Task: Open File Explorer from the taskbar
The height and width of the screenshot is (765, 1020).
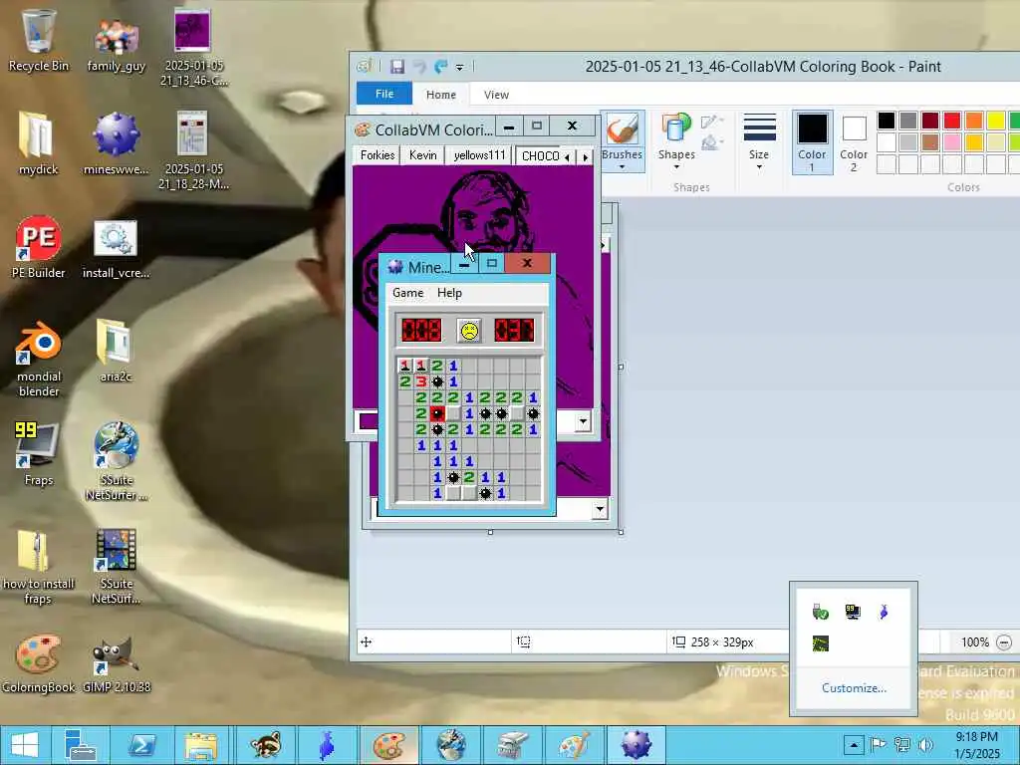Action: [201, 745]
